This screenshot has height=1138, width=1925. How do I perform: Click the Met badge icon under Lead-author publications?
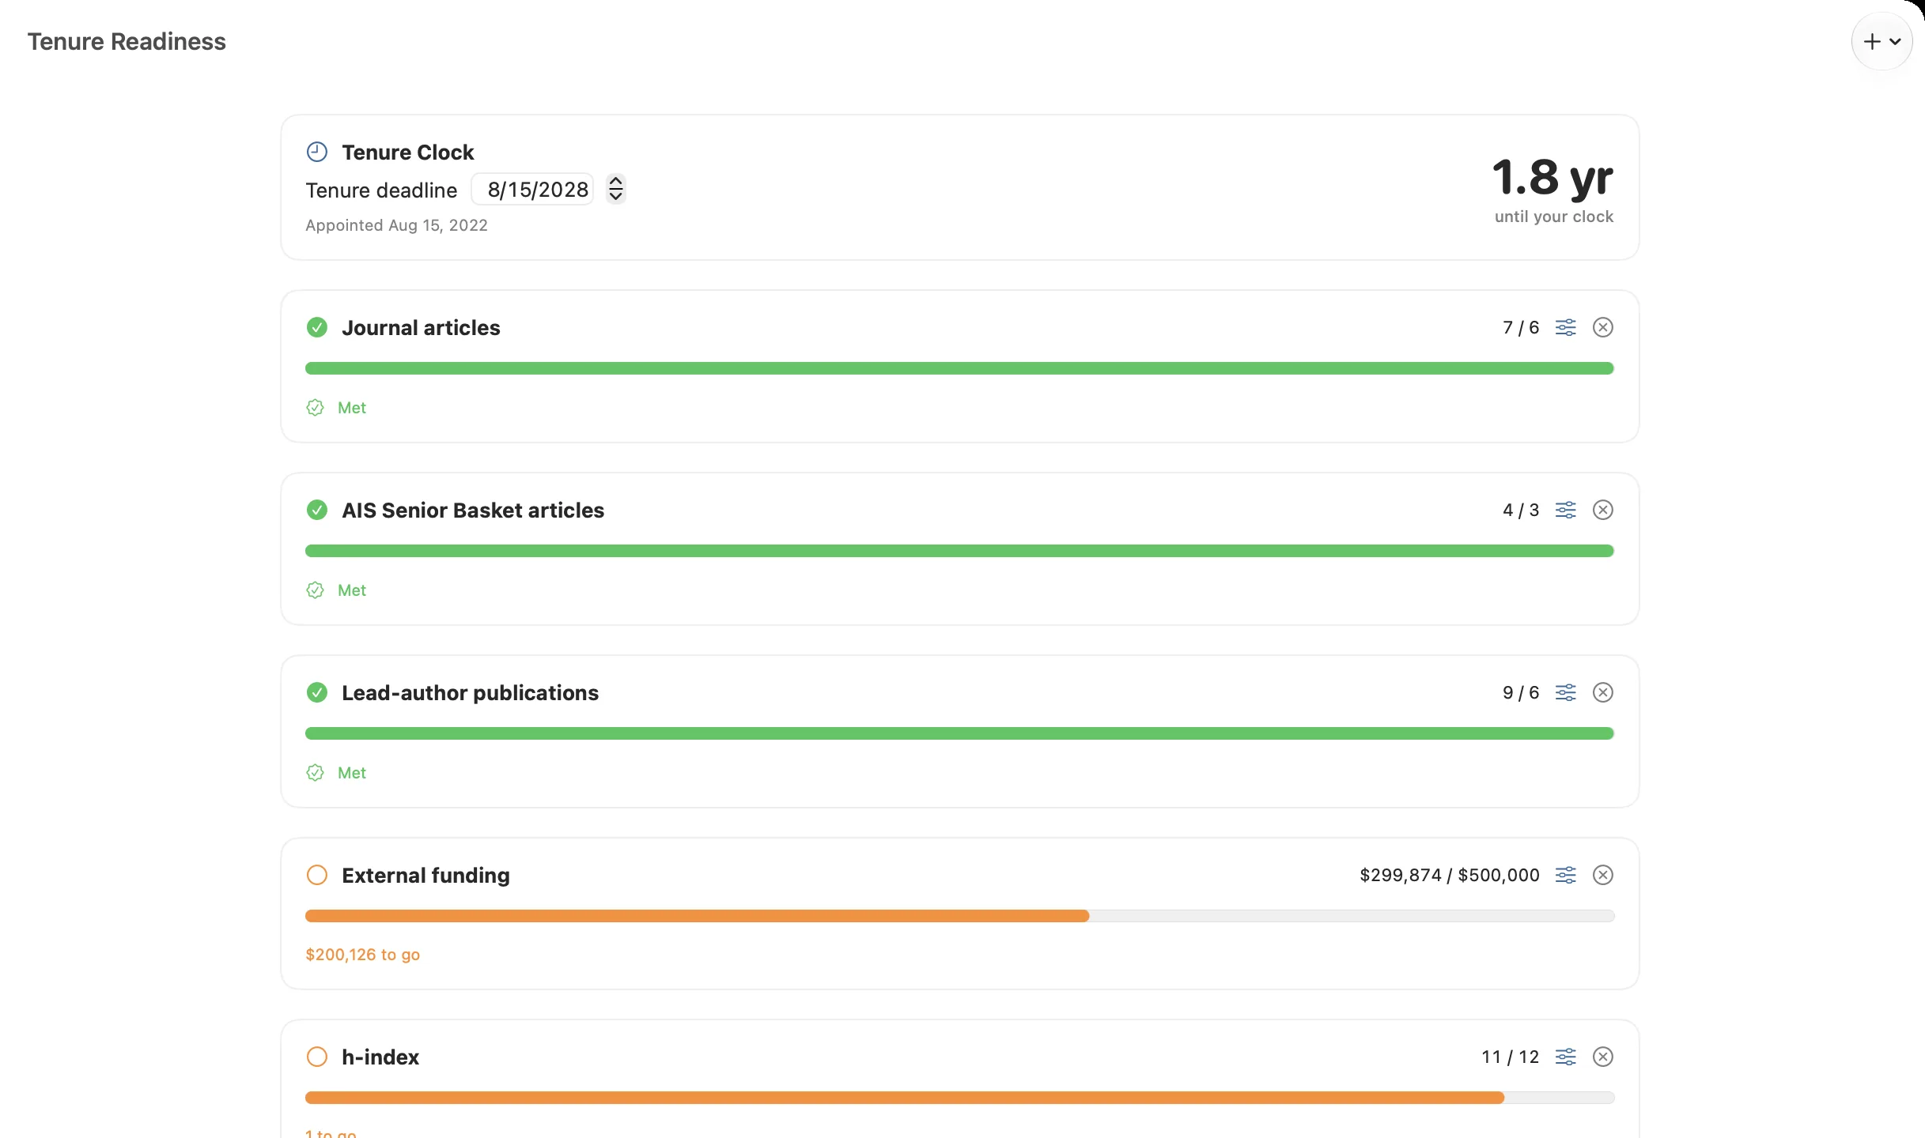tap(316, 773)
